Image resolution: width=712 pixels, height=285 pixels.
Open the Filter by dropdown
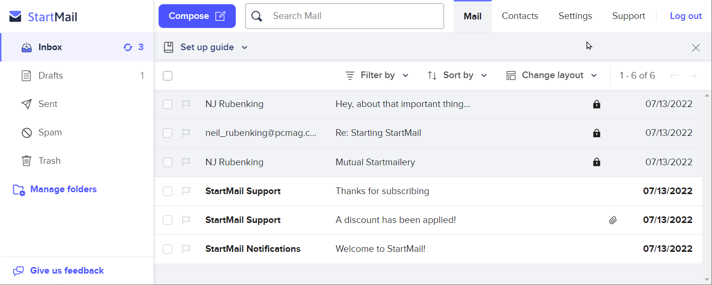(x=377, y=75)
